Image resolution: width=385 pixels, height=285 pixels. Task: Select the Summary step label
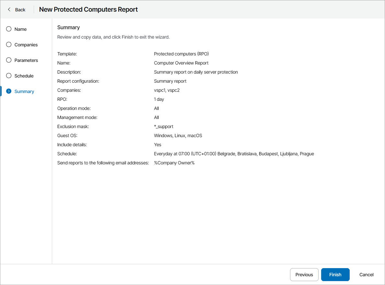(x=24, y=91)
